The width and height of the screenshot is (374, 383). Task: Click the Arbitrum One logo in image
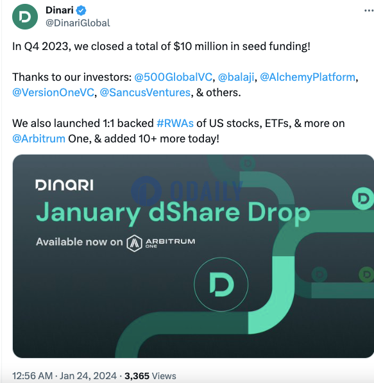click(161, 243)
